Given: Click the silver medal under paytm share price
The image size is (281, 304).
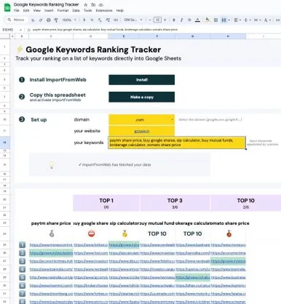Looking at the screenshot, I should (52, 233).
